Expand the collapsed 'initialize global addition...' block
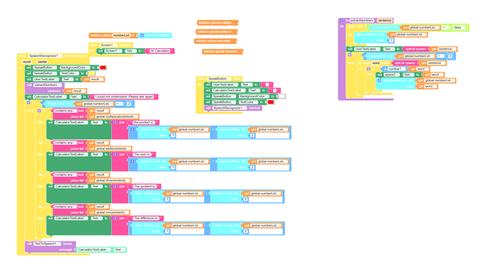 click(217, 32)
